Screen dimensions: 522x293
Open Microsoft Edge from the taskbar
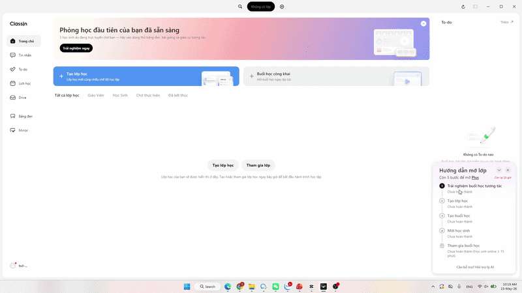228,286
